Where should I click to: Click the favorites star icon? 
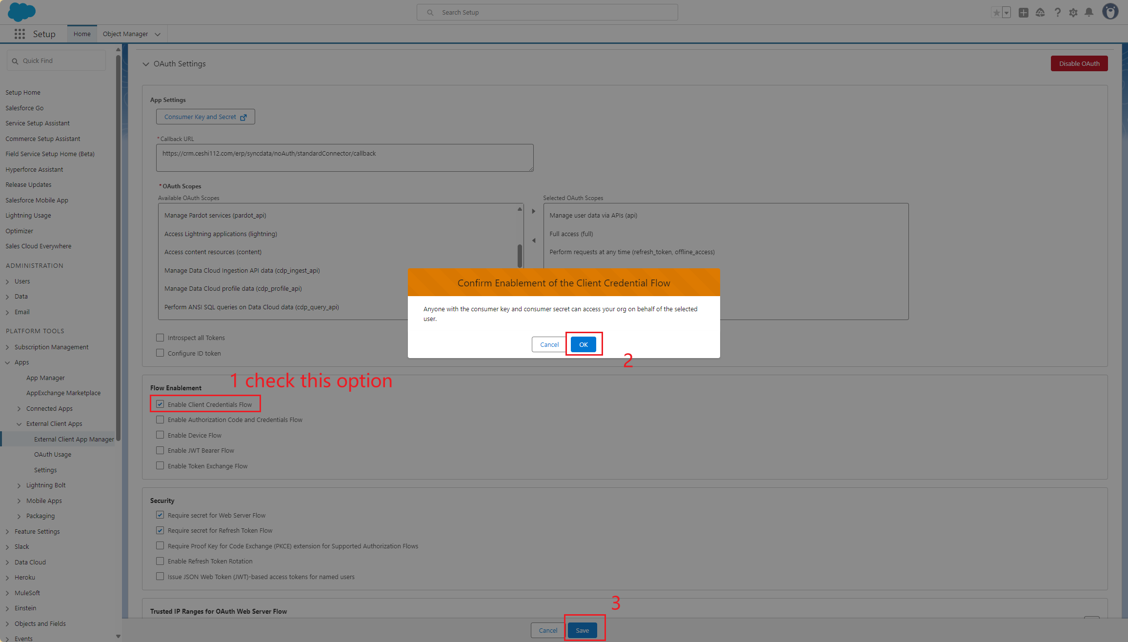pyautogui.click(x=996, y=13)
